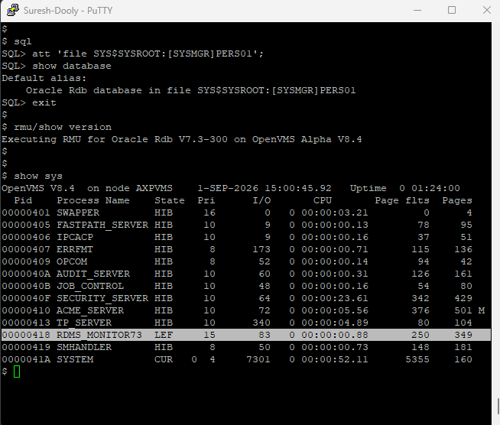Click the Pages value 429

463,298
